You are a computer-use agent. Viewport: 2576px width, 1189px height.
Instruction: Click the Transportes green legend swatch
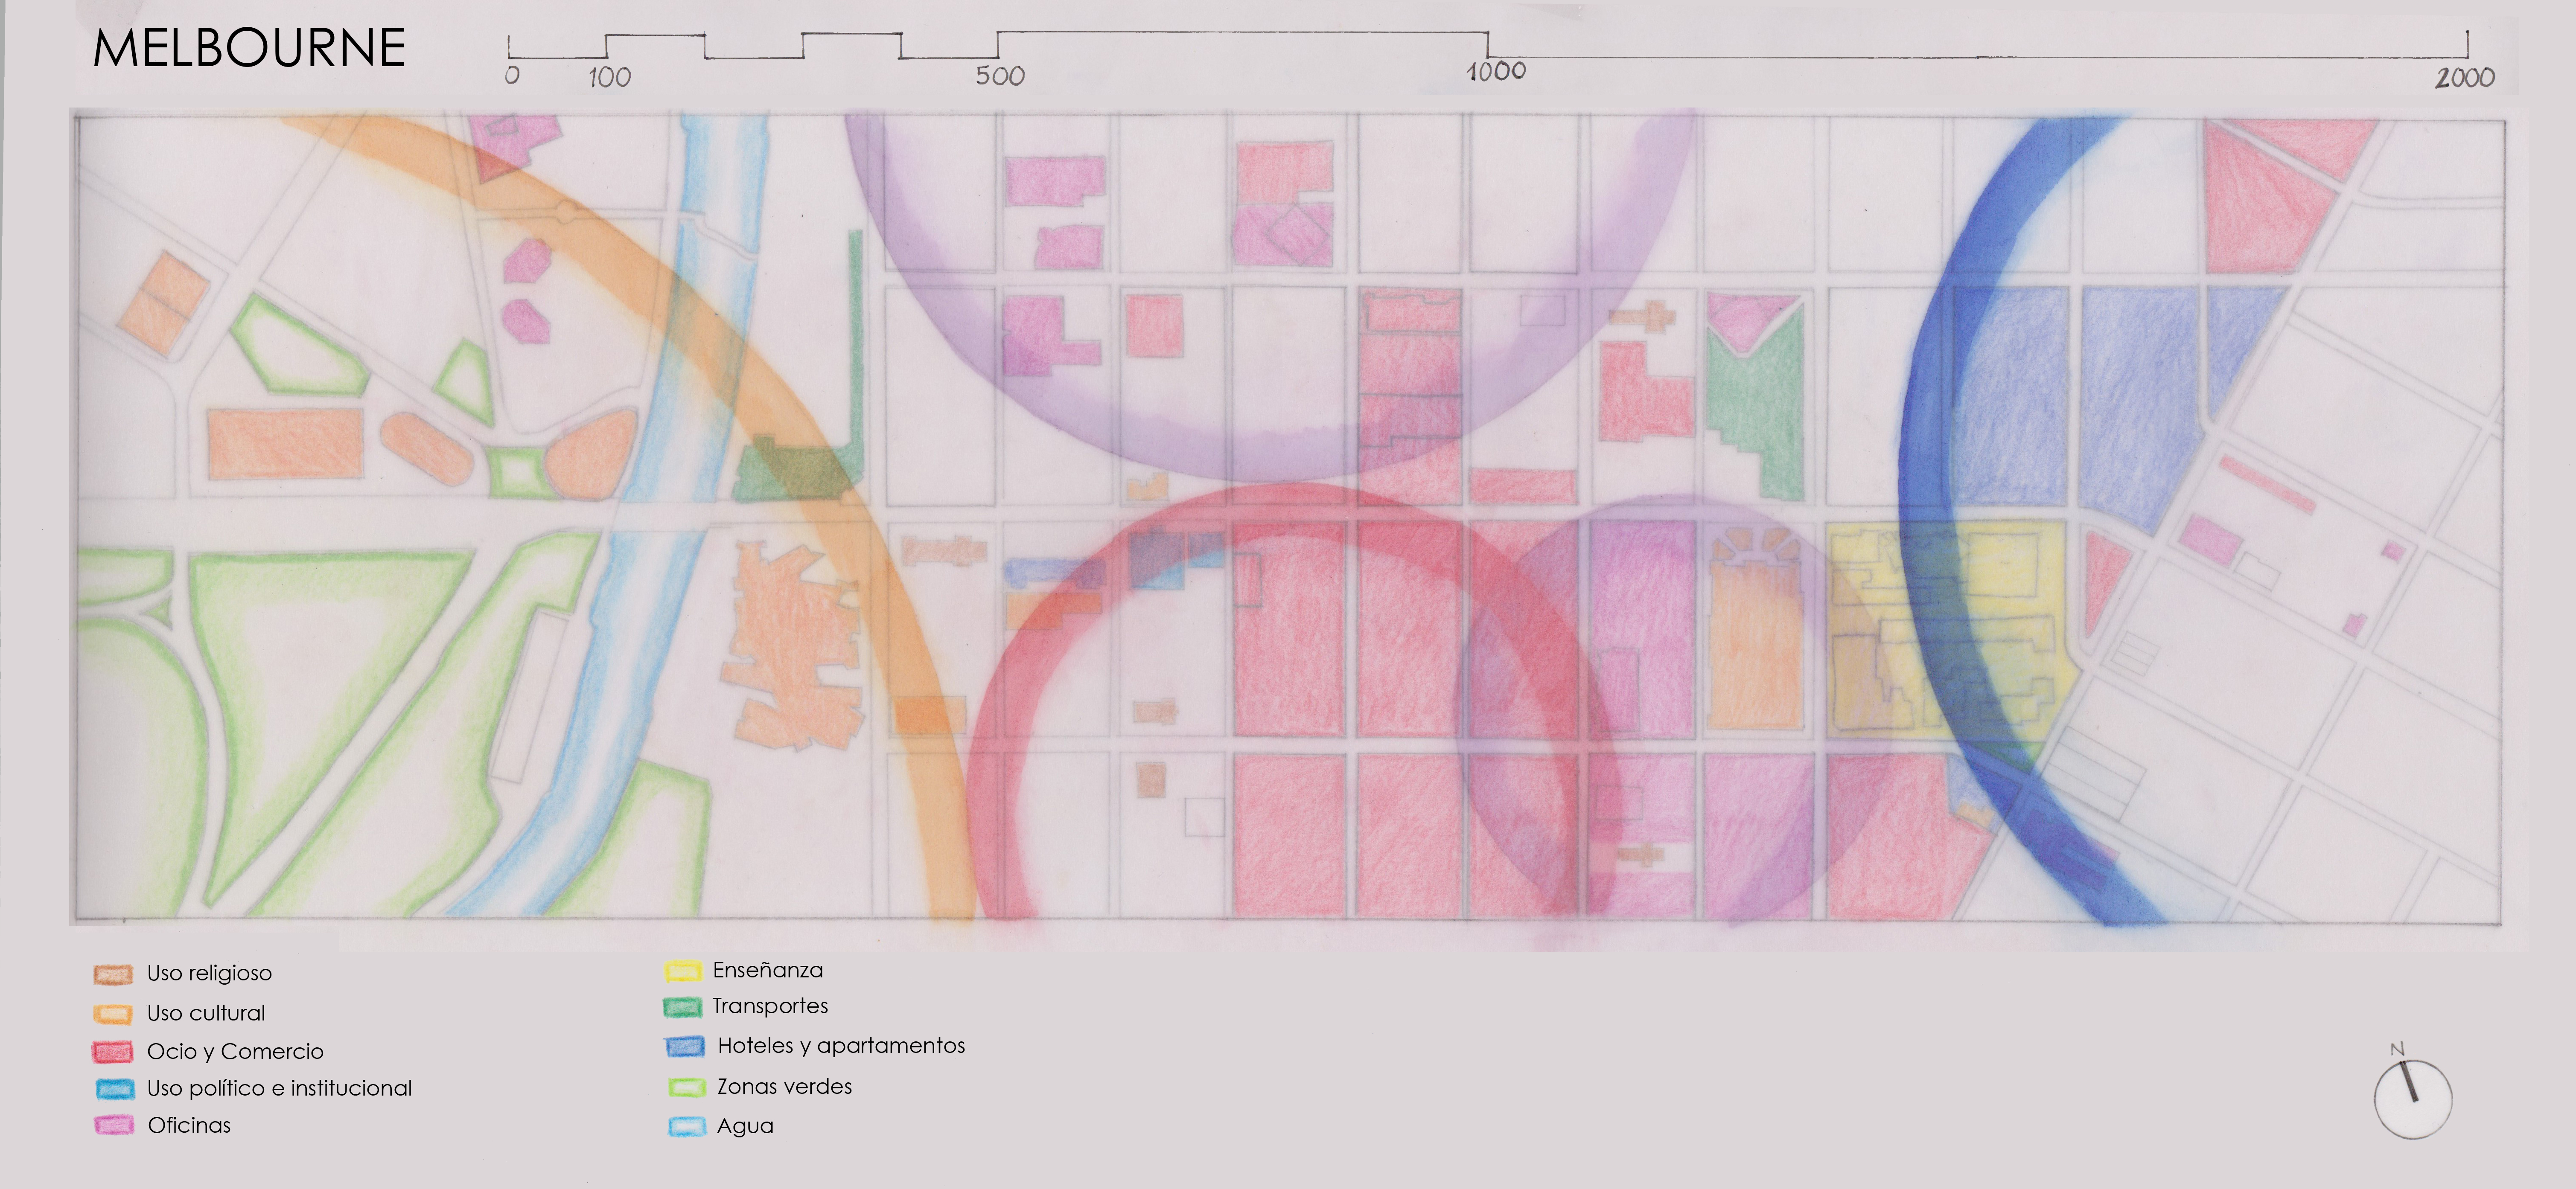coord(682,1007)
